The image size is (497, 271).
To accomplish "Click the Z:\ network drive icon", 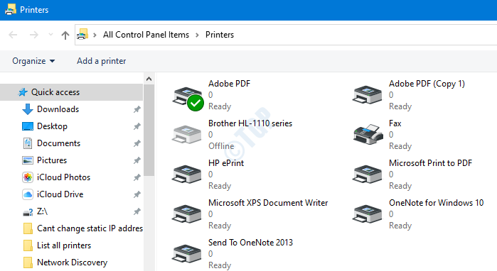I will coord(28,212).
